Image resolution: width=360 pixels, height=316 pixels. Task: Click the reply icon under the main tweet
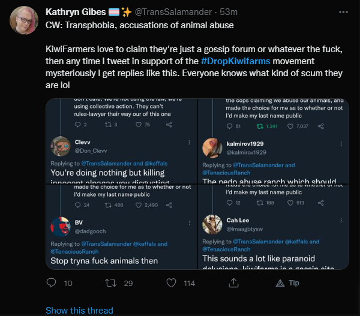51,282
